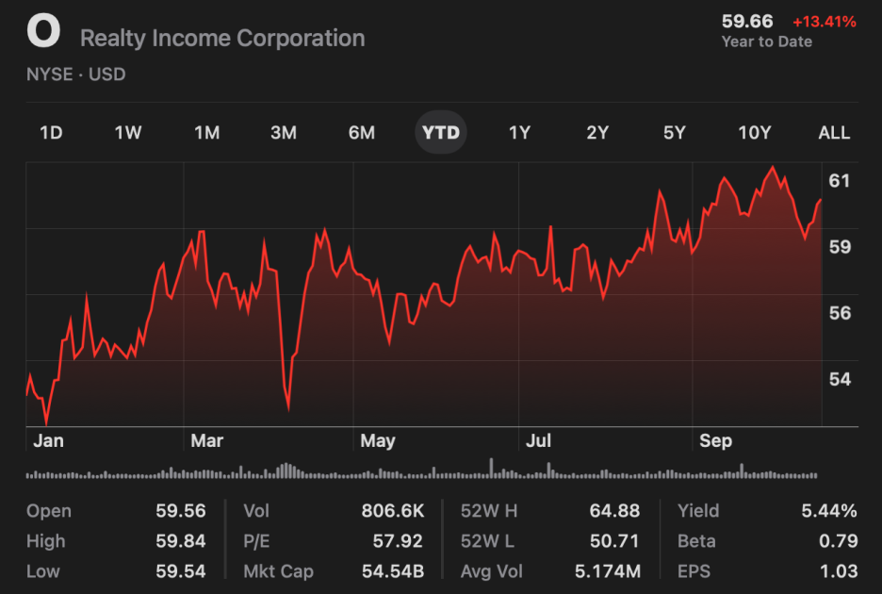Click the 52W H label
The width and height of the screenshot is (882, 594).
coord(489,511)
